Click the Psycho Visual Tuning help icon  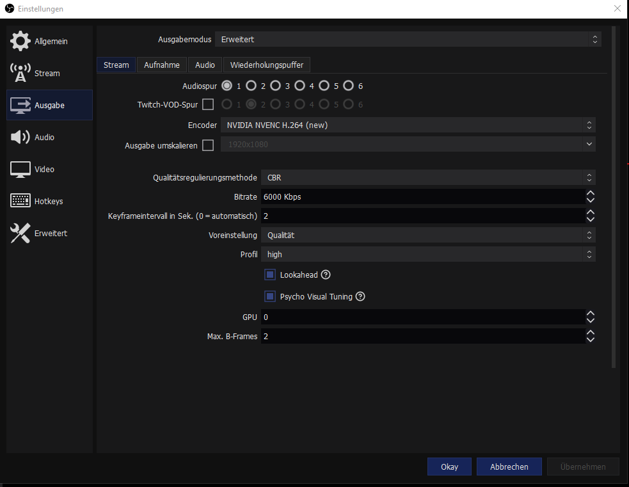pyautogui.click(x=360, y=297)
